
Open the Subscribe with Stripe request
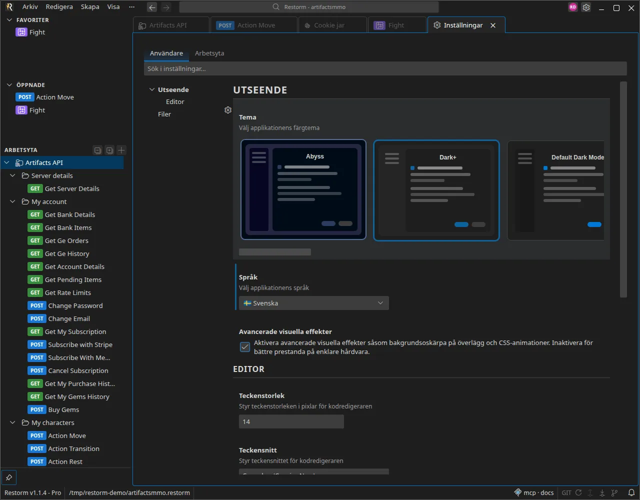70,344
